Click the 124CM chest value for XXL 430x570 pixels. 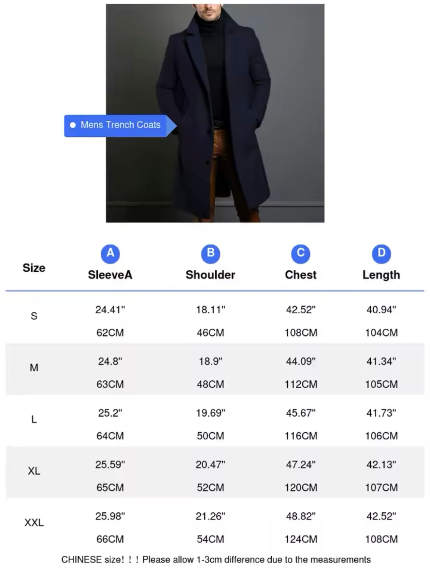click(x=301, y=539)
